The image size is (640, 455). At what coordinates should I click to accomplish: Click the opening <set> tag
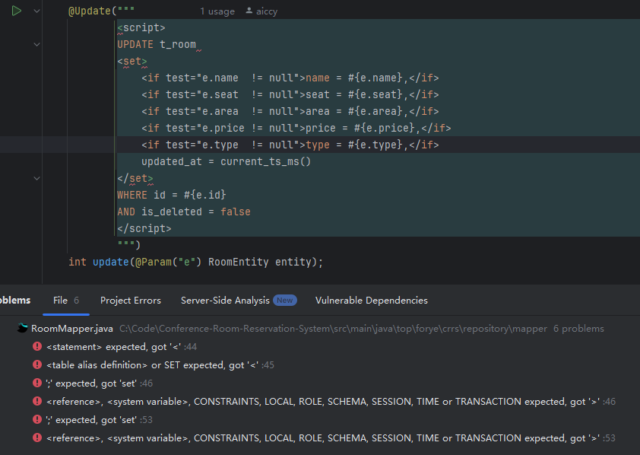click(x=131, y=62)
